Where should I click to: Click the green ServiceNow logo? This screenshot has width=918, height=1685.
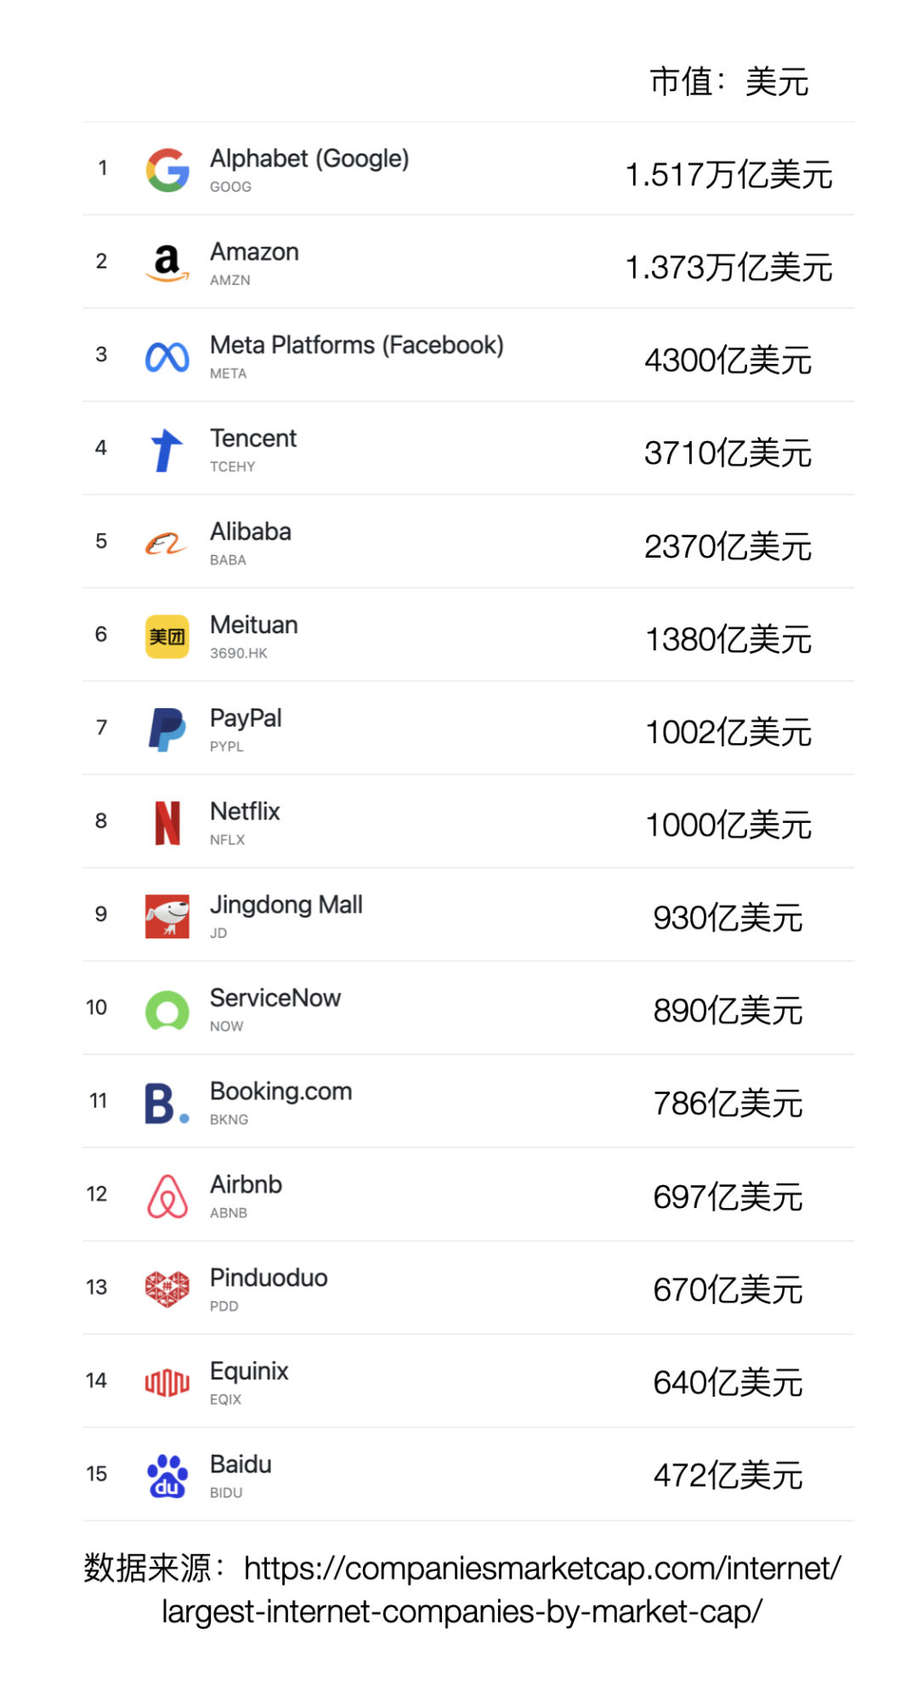[167, 1010]
